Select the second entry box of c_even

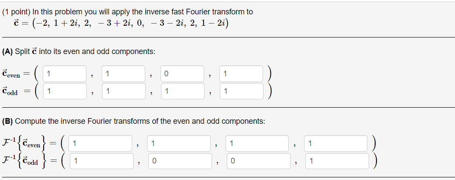pos(123,74)
